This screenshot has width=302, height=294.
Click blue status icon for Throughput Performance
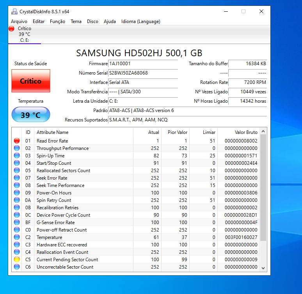point(17,148)
